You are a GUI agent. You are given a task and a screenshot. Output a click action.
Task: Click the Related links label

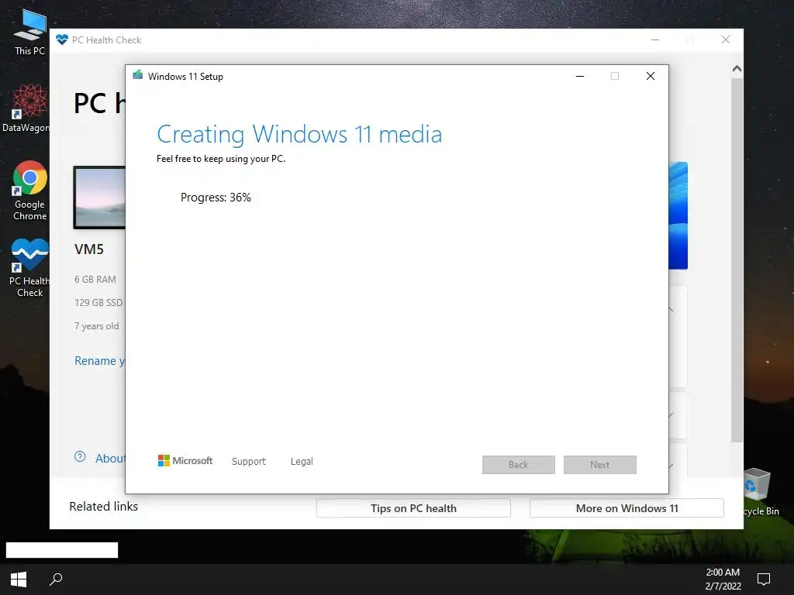point(103,507)
